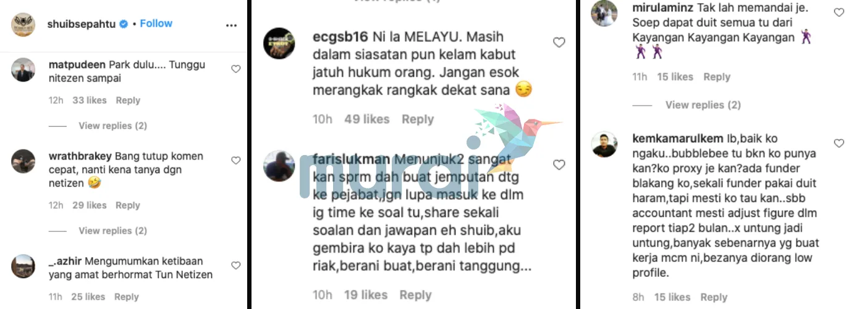Tap the heart icon on farislukman's comment
The image size is (854, 309).
[559, 165]
